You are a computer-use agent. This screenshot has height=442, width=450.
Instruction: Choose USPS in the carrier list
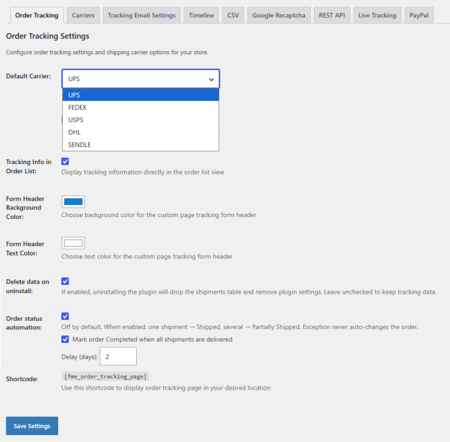[141, 120]
